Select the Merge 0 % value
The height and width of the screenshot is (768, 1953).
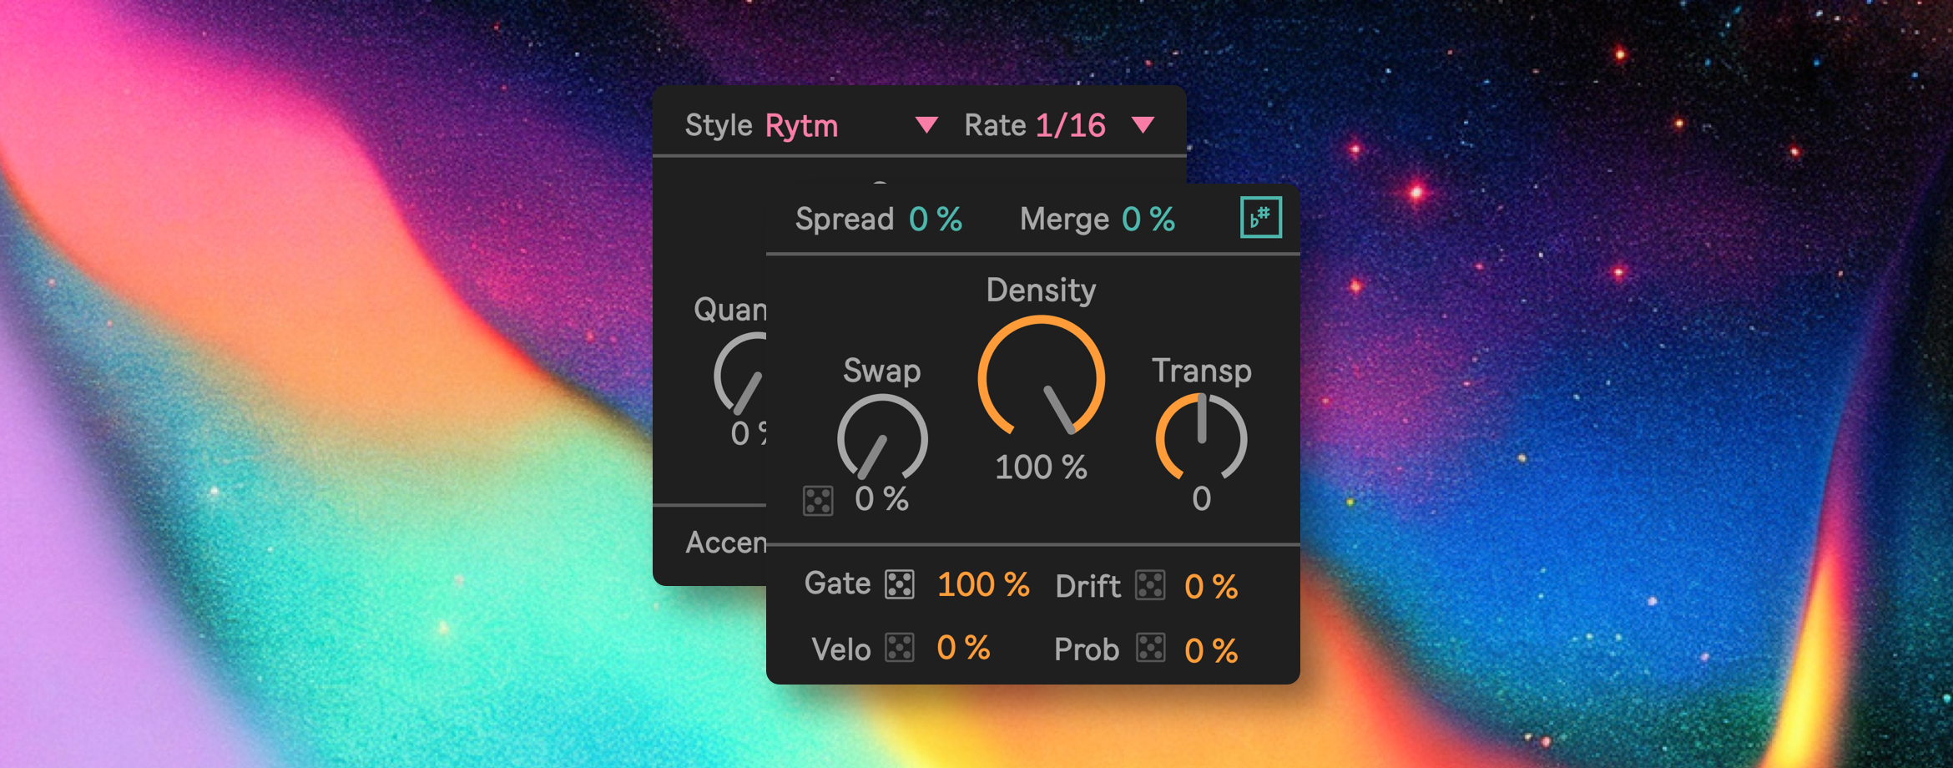coord(1148,220)
